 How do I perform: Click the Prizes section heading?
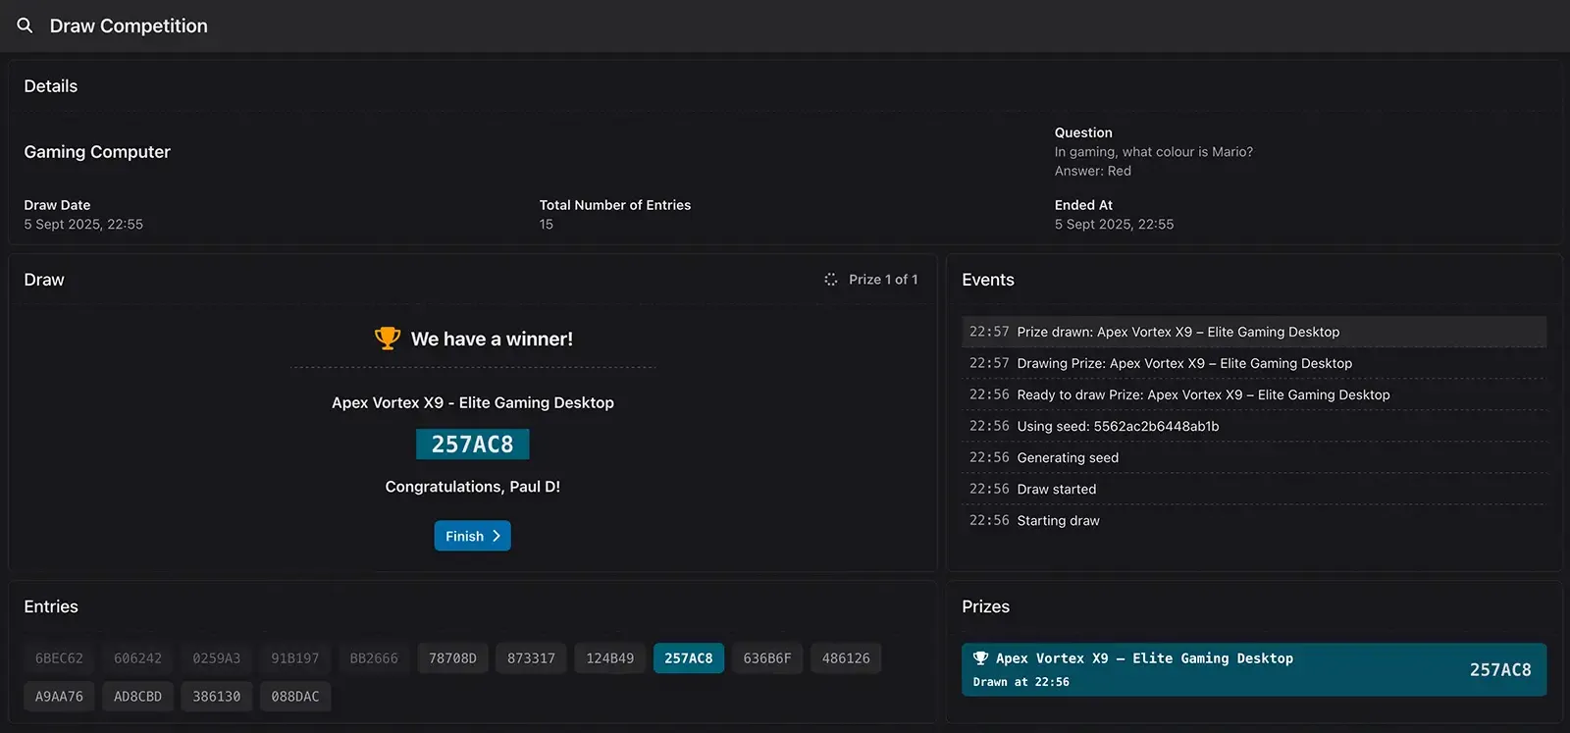[986, 606]
